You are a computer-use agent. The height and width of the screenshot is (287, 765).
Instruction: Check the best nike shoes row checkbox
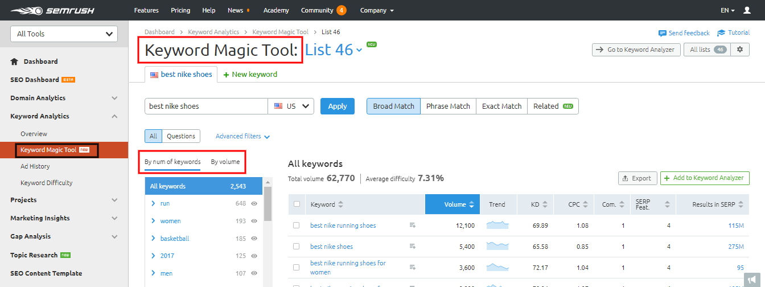point(296,247)
